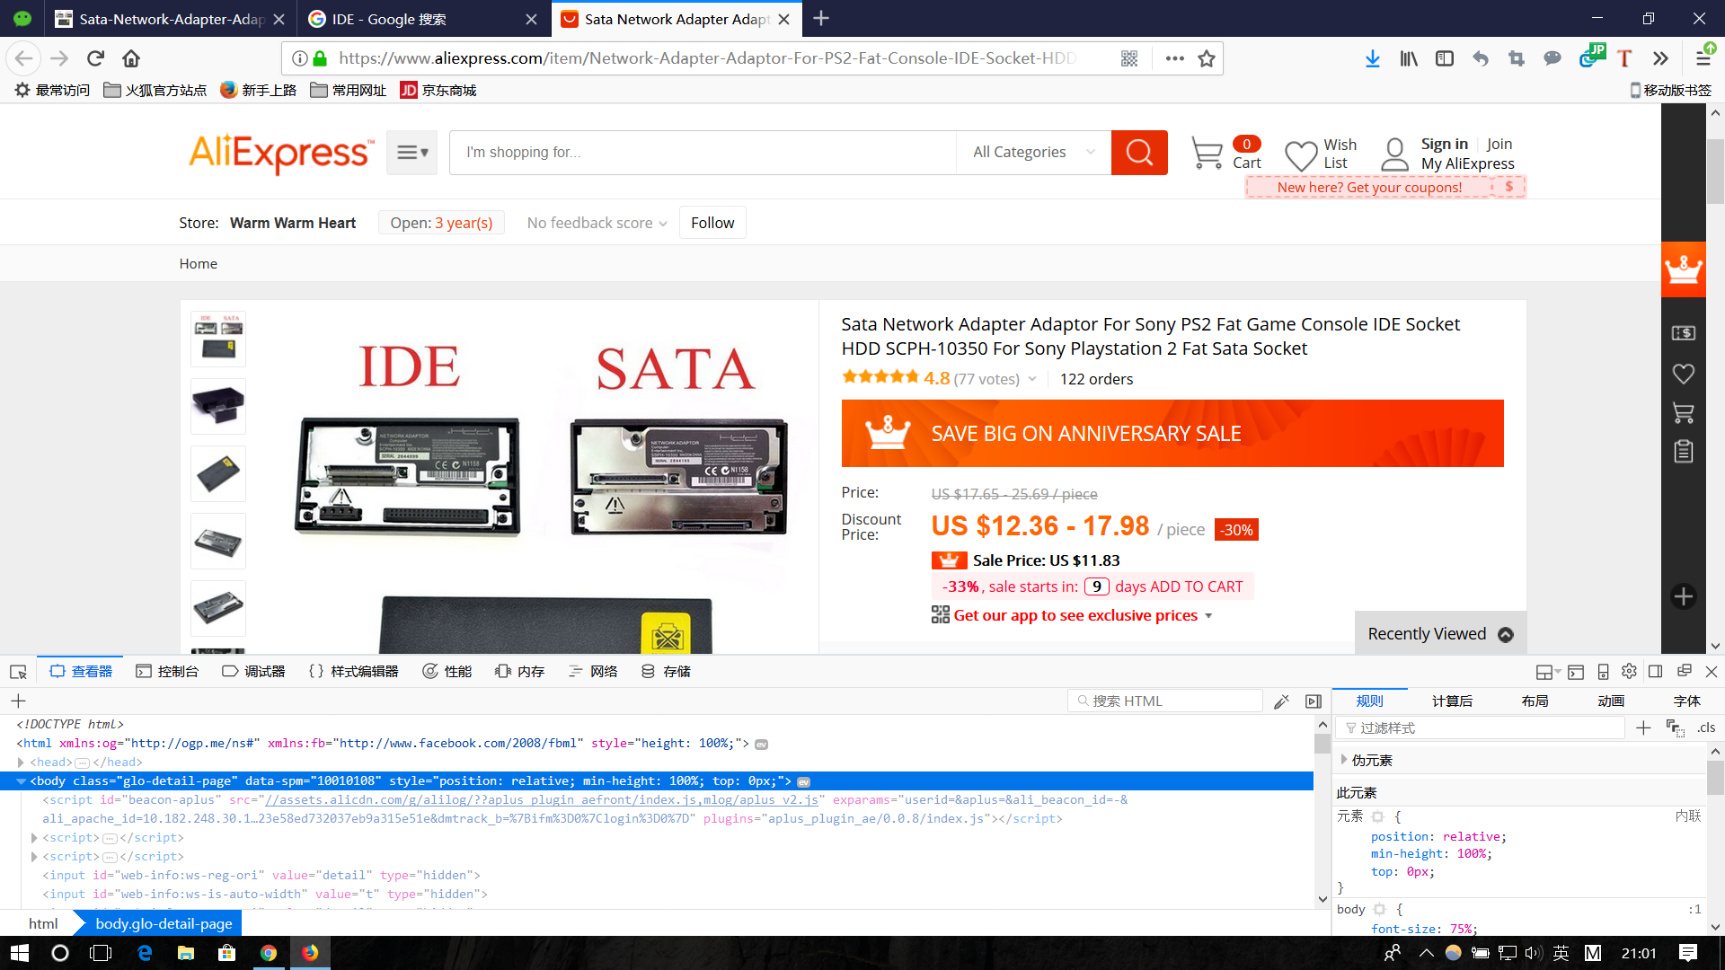Viewport: 1725px width, 970px height.
Task: Open the 计算后 computed styles tab
Action: click(x=1452, y=701)
